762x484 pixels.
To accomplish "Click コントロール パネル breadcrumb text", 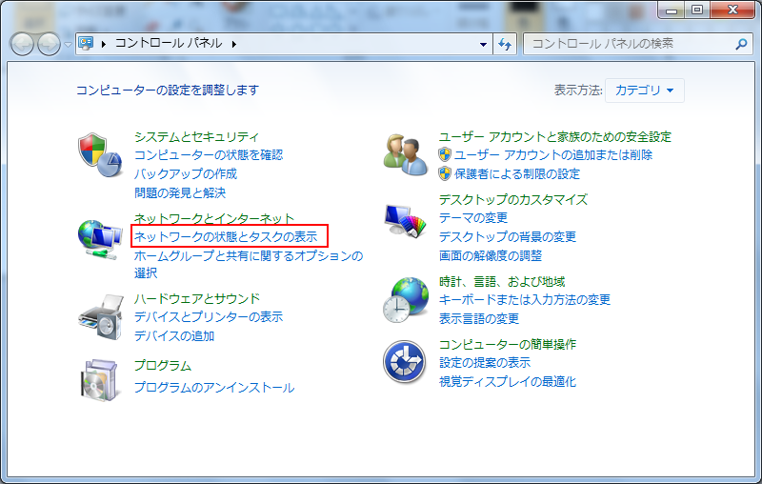I will click(169, 43).
